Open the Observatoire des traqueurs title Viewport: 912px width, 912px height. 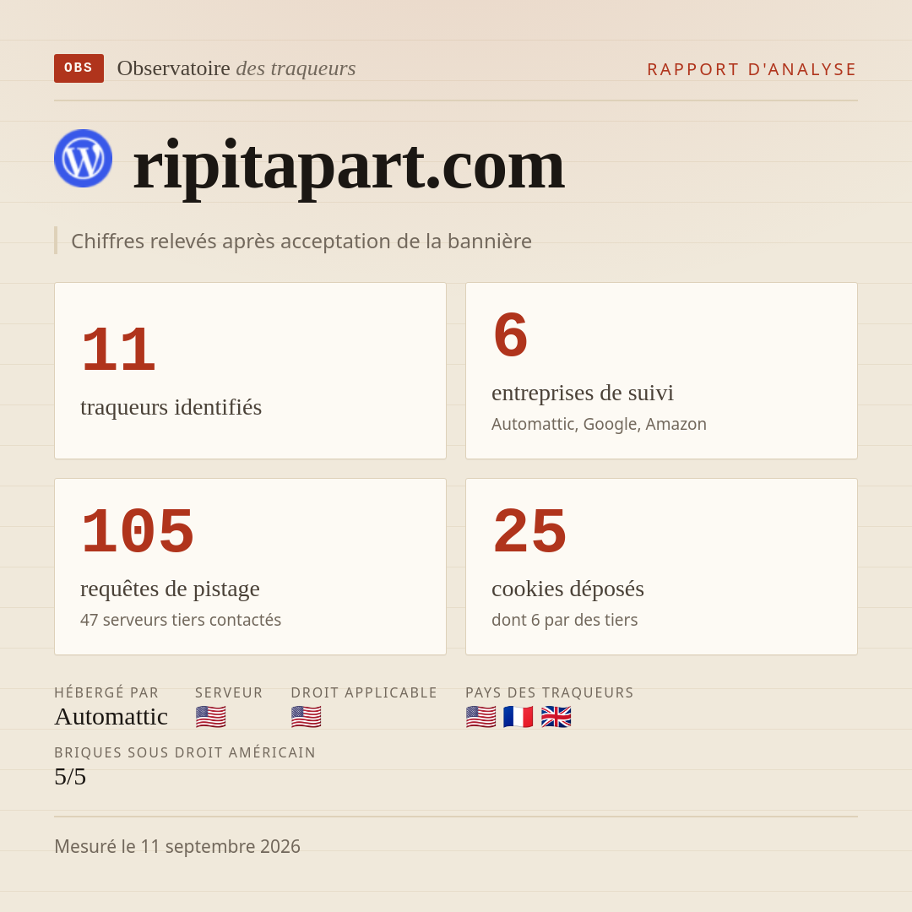point(236,68)
